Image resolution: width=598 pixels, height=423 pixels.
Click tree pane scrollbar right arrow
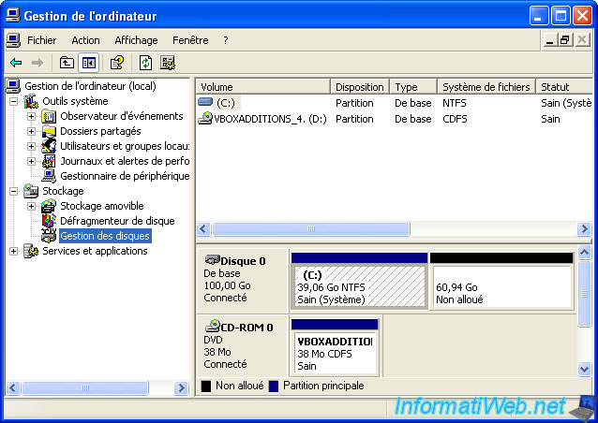click(x=181, y=388)
